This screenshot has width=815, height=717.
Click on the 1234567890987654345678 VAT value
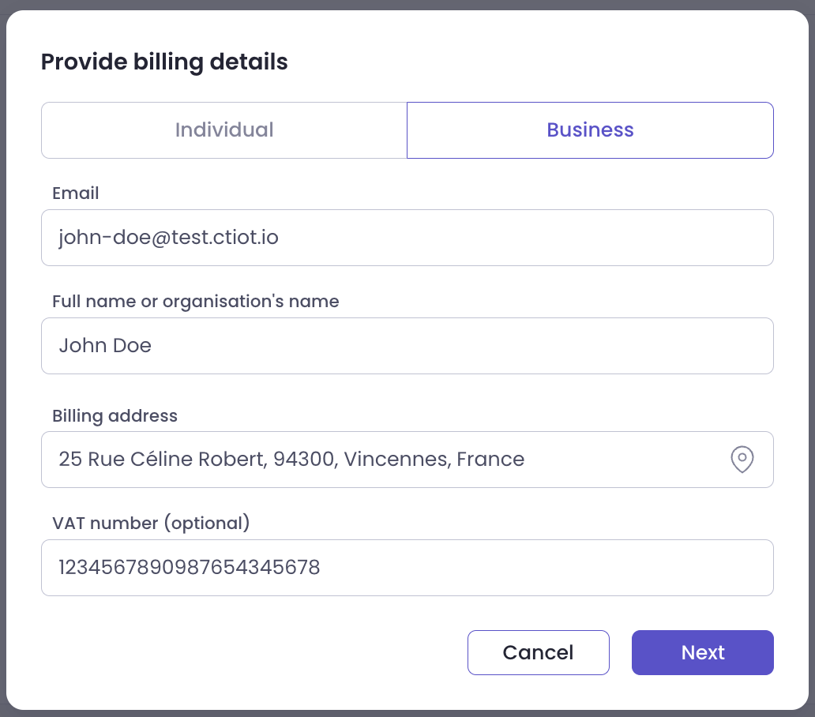tap(189, 568)
